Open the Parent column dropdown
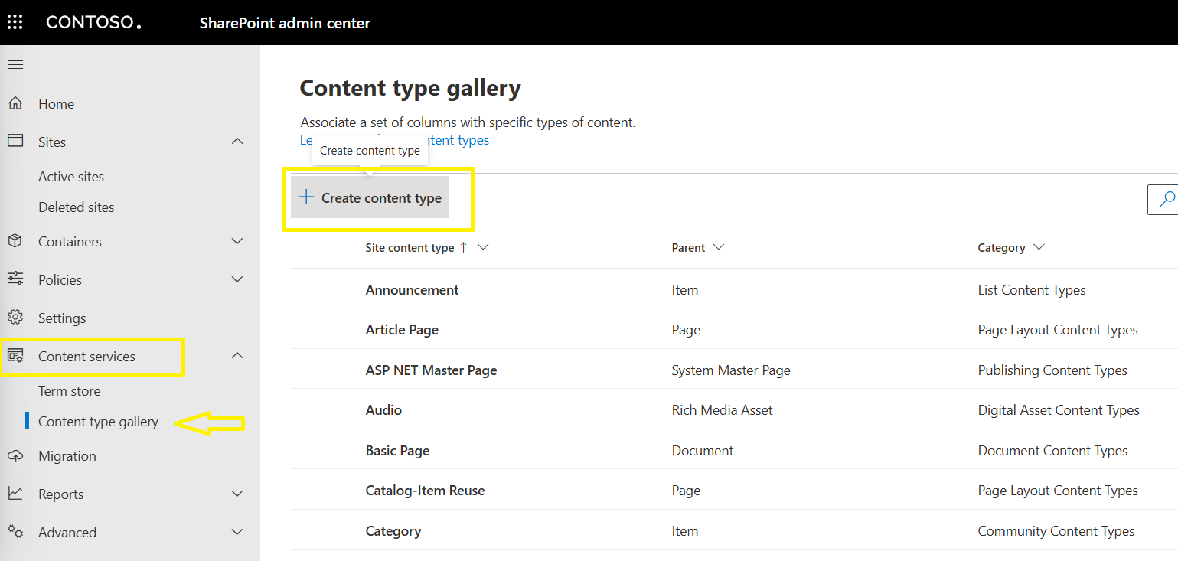1178x561 pixels. [718, 247]
